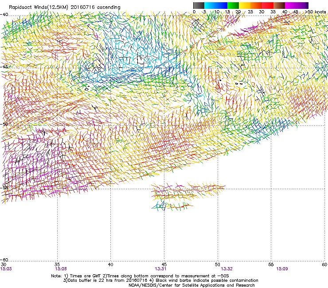Click the orange 25-30 knots legend segment
Viewport: 328px width, 288px height.
coord(256,5)
